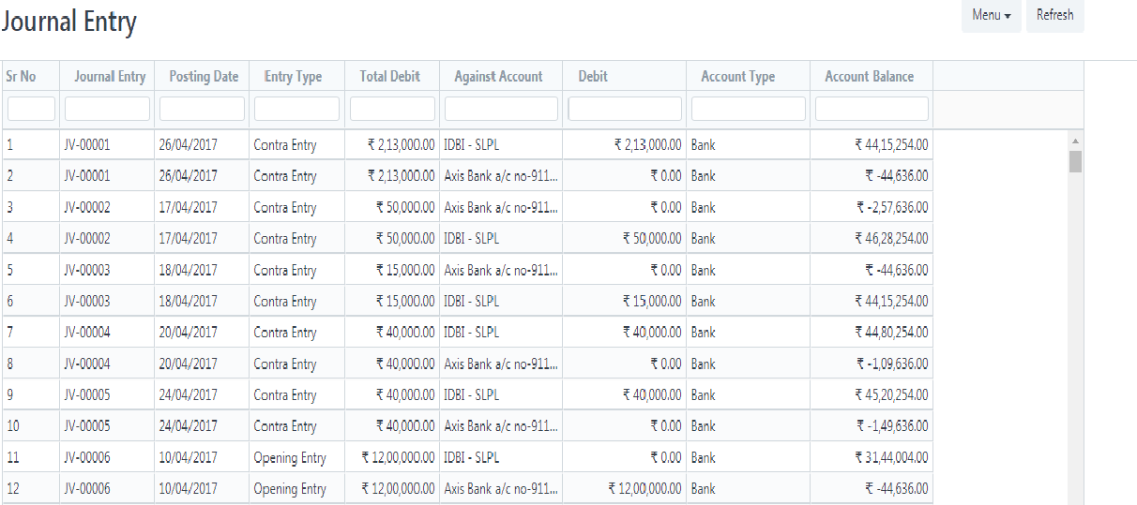Focus the Posting Date filter box

202,109
